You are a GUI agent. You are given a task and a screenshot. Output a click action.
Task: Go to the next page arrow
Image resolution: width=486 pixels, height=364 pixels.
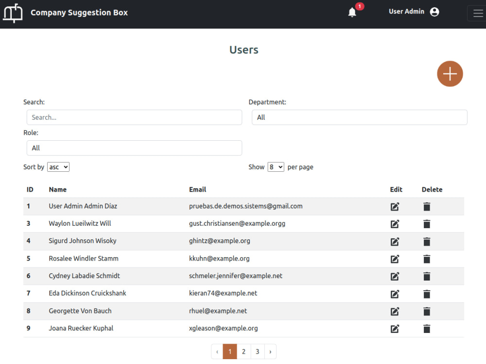pyautogui.click(x=270, y=351)
